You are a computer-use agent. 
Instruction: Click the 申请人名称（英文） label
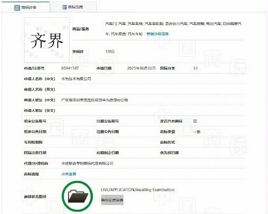coord(40,90)
